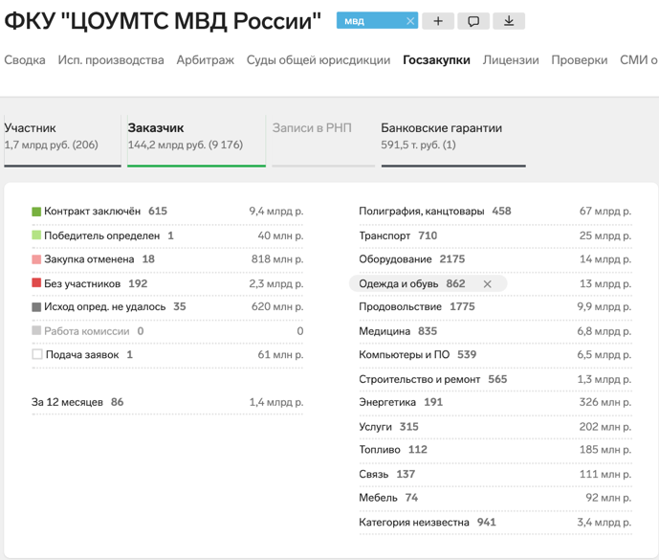Click 591,5 т. руб. (1) text
659x560 pixels.
418,146
